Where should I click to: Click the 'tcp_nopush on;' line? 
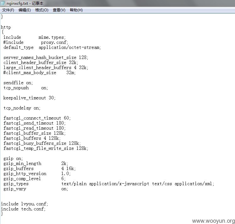coord(26,88)
